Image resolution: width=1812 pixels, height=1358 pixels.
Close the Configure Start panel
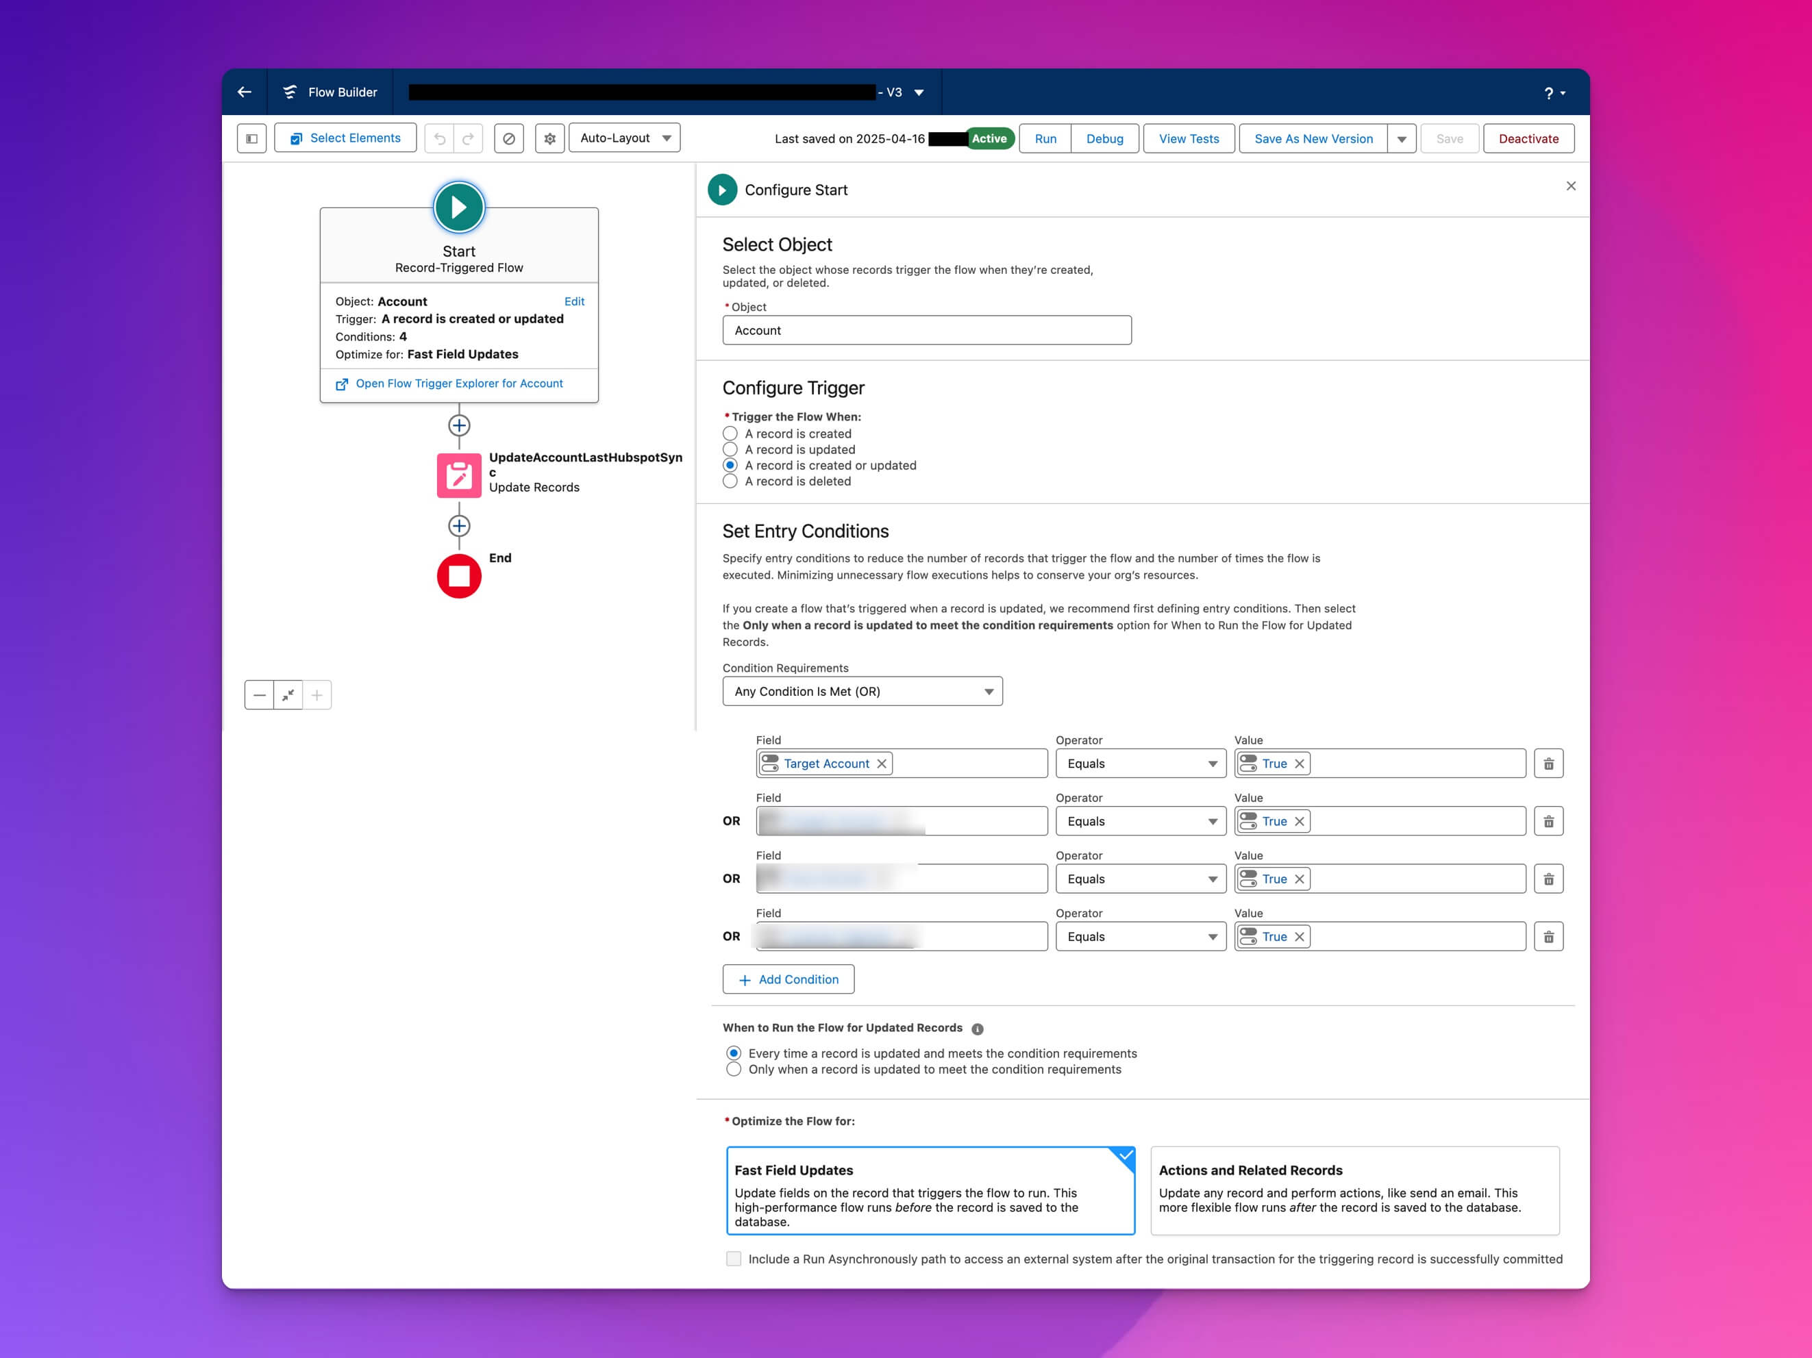coord(1570,186)
